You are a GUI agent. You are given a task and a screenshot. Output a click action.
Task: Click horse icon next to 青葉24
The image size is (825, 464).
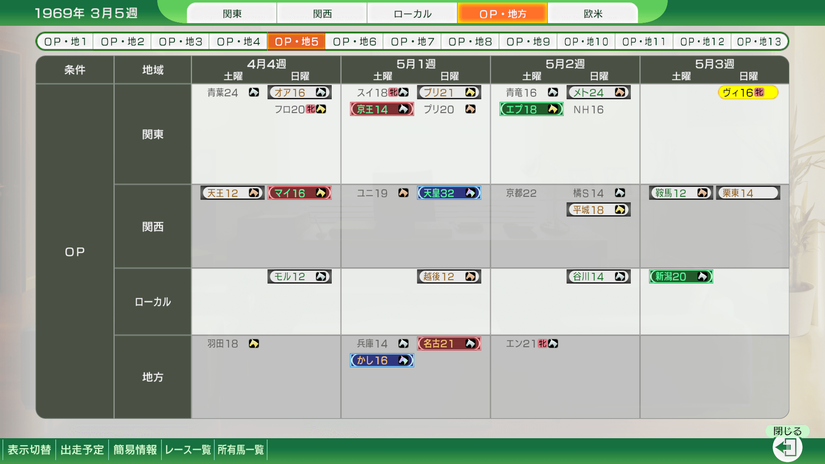(254, 92)
